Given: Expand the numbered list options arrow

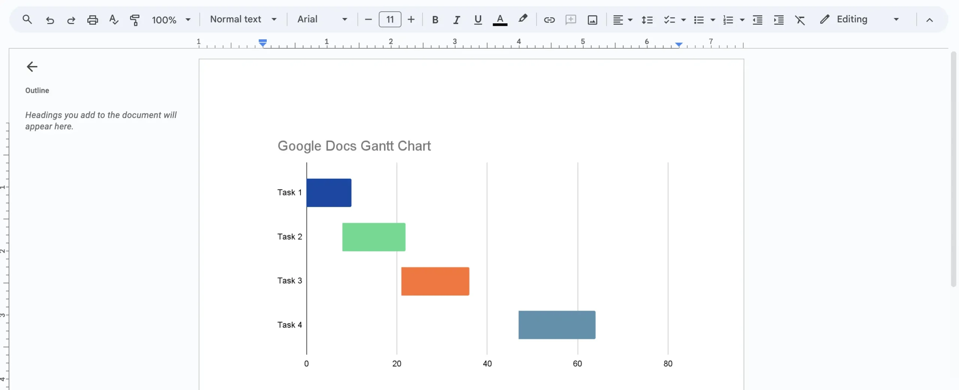Looking at the screenshot, I should point(742,20).
